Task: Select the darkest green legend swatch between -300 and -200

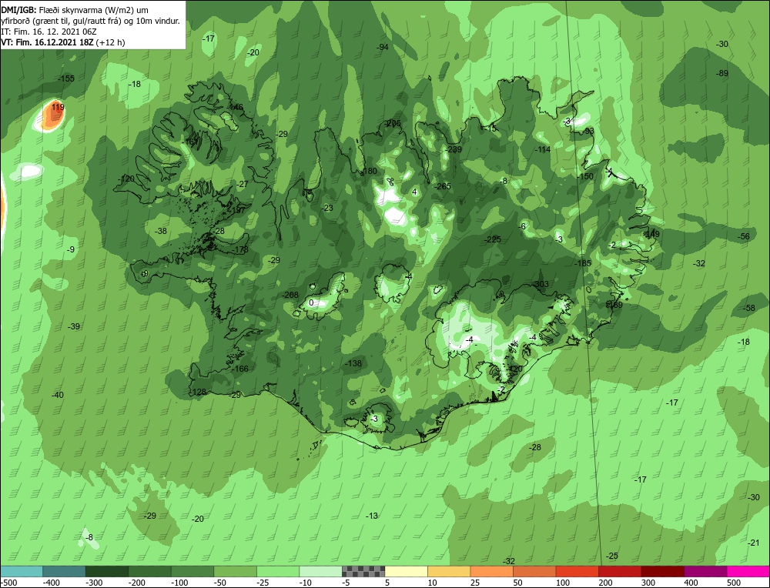Action: 107,572
